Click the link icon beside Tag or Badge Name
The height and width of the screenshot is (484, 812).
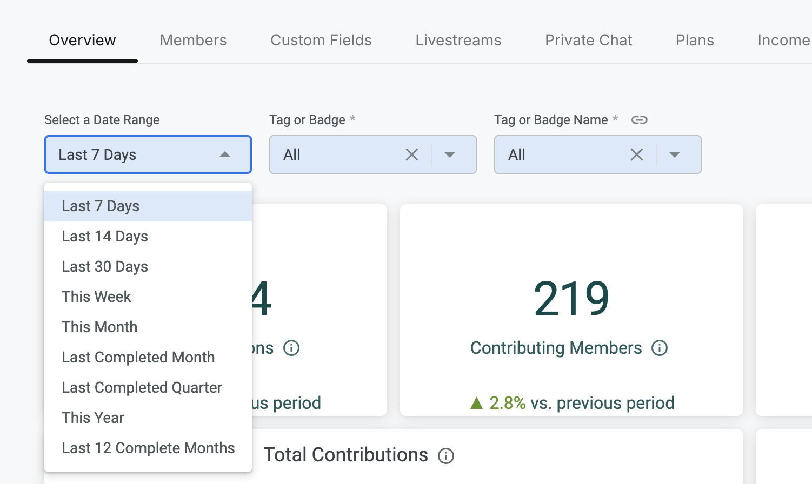coord(639,120)
